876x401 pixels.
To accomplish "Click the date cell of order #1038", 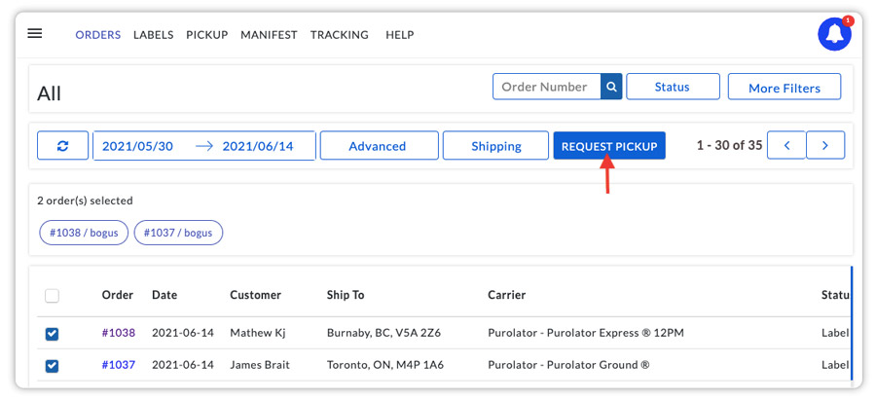I will (x=183, y=333).
